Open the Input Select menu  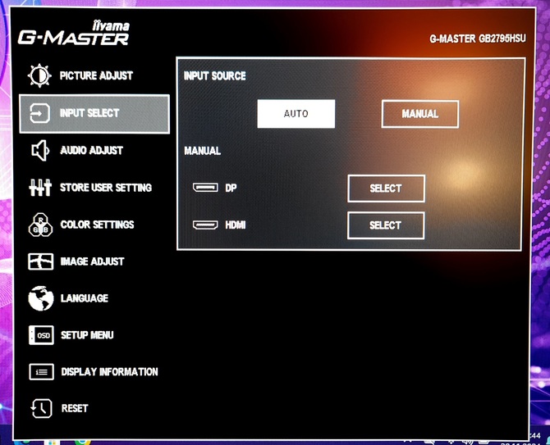click(94, 114)
